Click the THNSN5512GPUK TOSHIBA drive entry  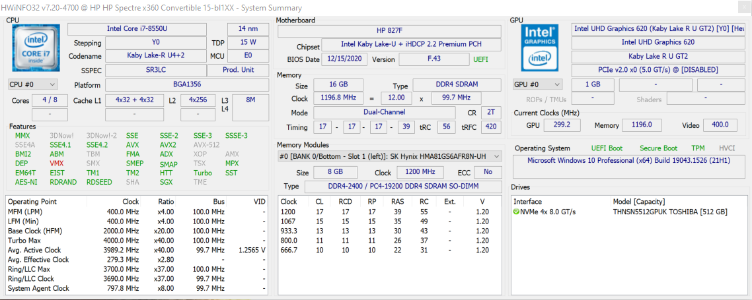click(670, 212)
